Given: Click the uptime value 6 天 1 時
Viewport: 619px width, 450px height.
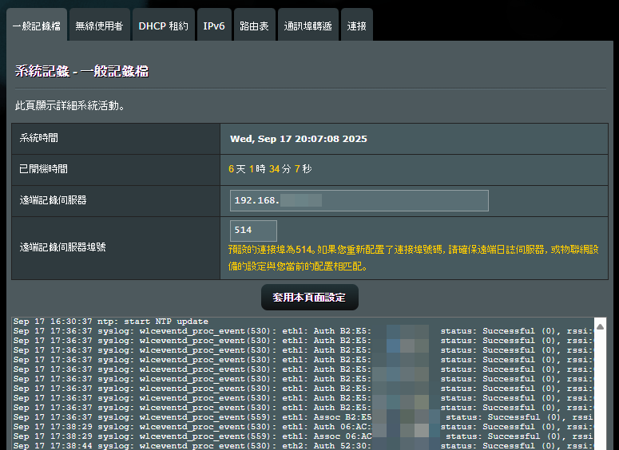Looking at the screenshot, I should 269,169.
